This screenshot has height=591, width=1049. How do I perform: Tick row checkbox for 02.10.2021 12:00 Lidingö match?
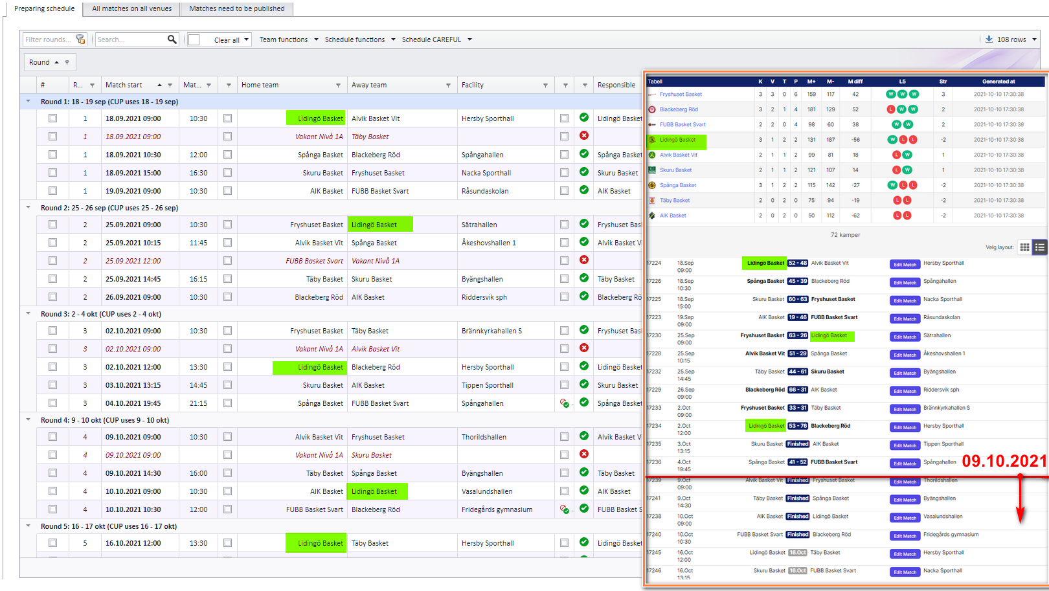(x=52, y=367)
